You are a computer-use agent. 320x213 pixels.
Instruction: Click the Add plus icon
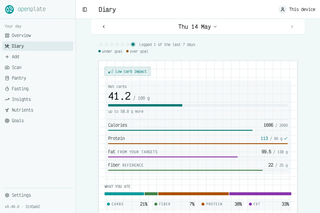coord(7,57)
